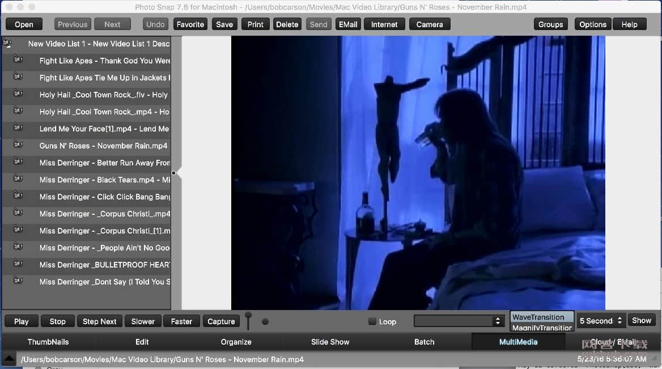Click the up-arrow icon beside the file path

9,359
